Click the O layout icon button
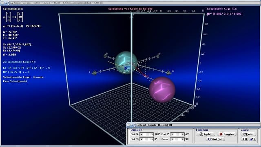261x147 pixels. point(245,139)
